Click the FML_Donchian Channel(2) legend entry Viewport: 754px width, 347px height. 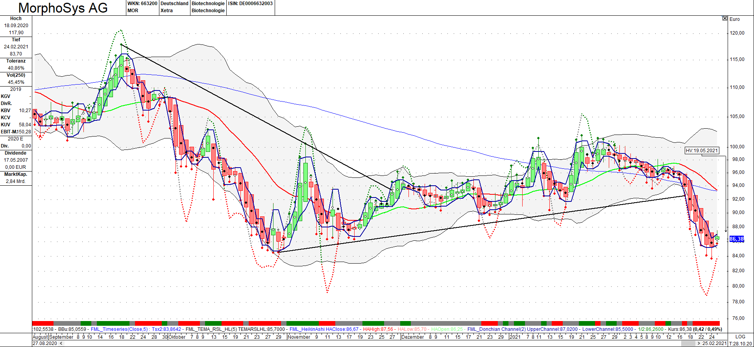point(497,329)
